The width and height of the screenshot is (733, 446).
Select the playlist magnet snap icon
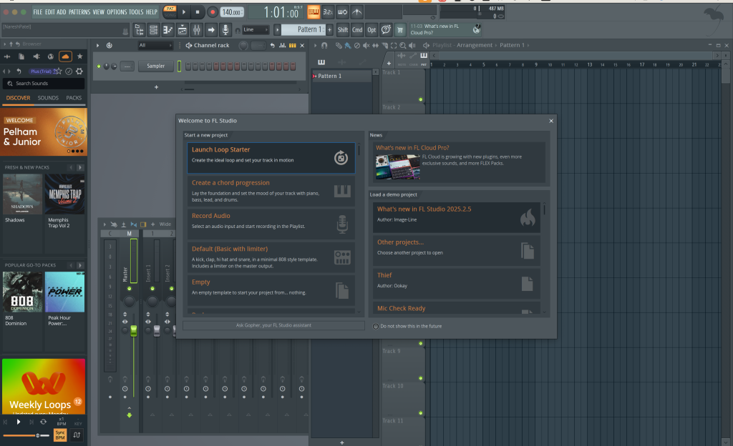pyautogui.click(x=324, y=45)
